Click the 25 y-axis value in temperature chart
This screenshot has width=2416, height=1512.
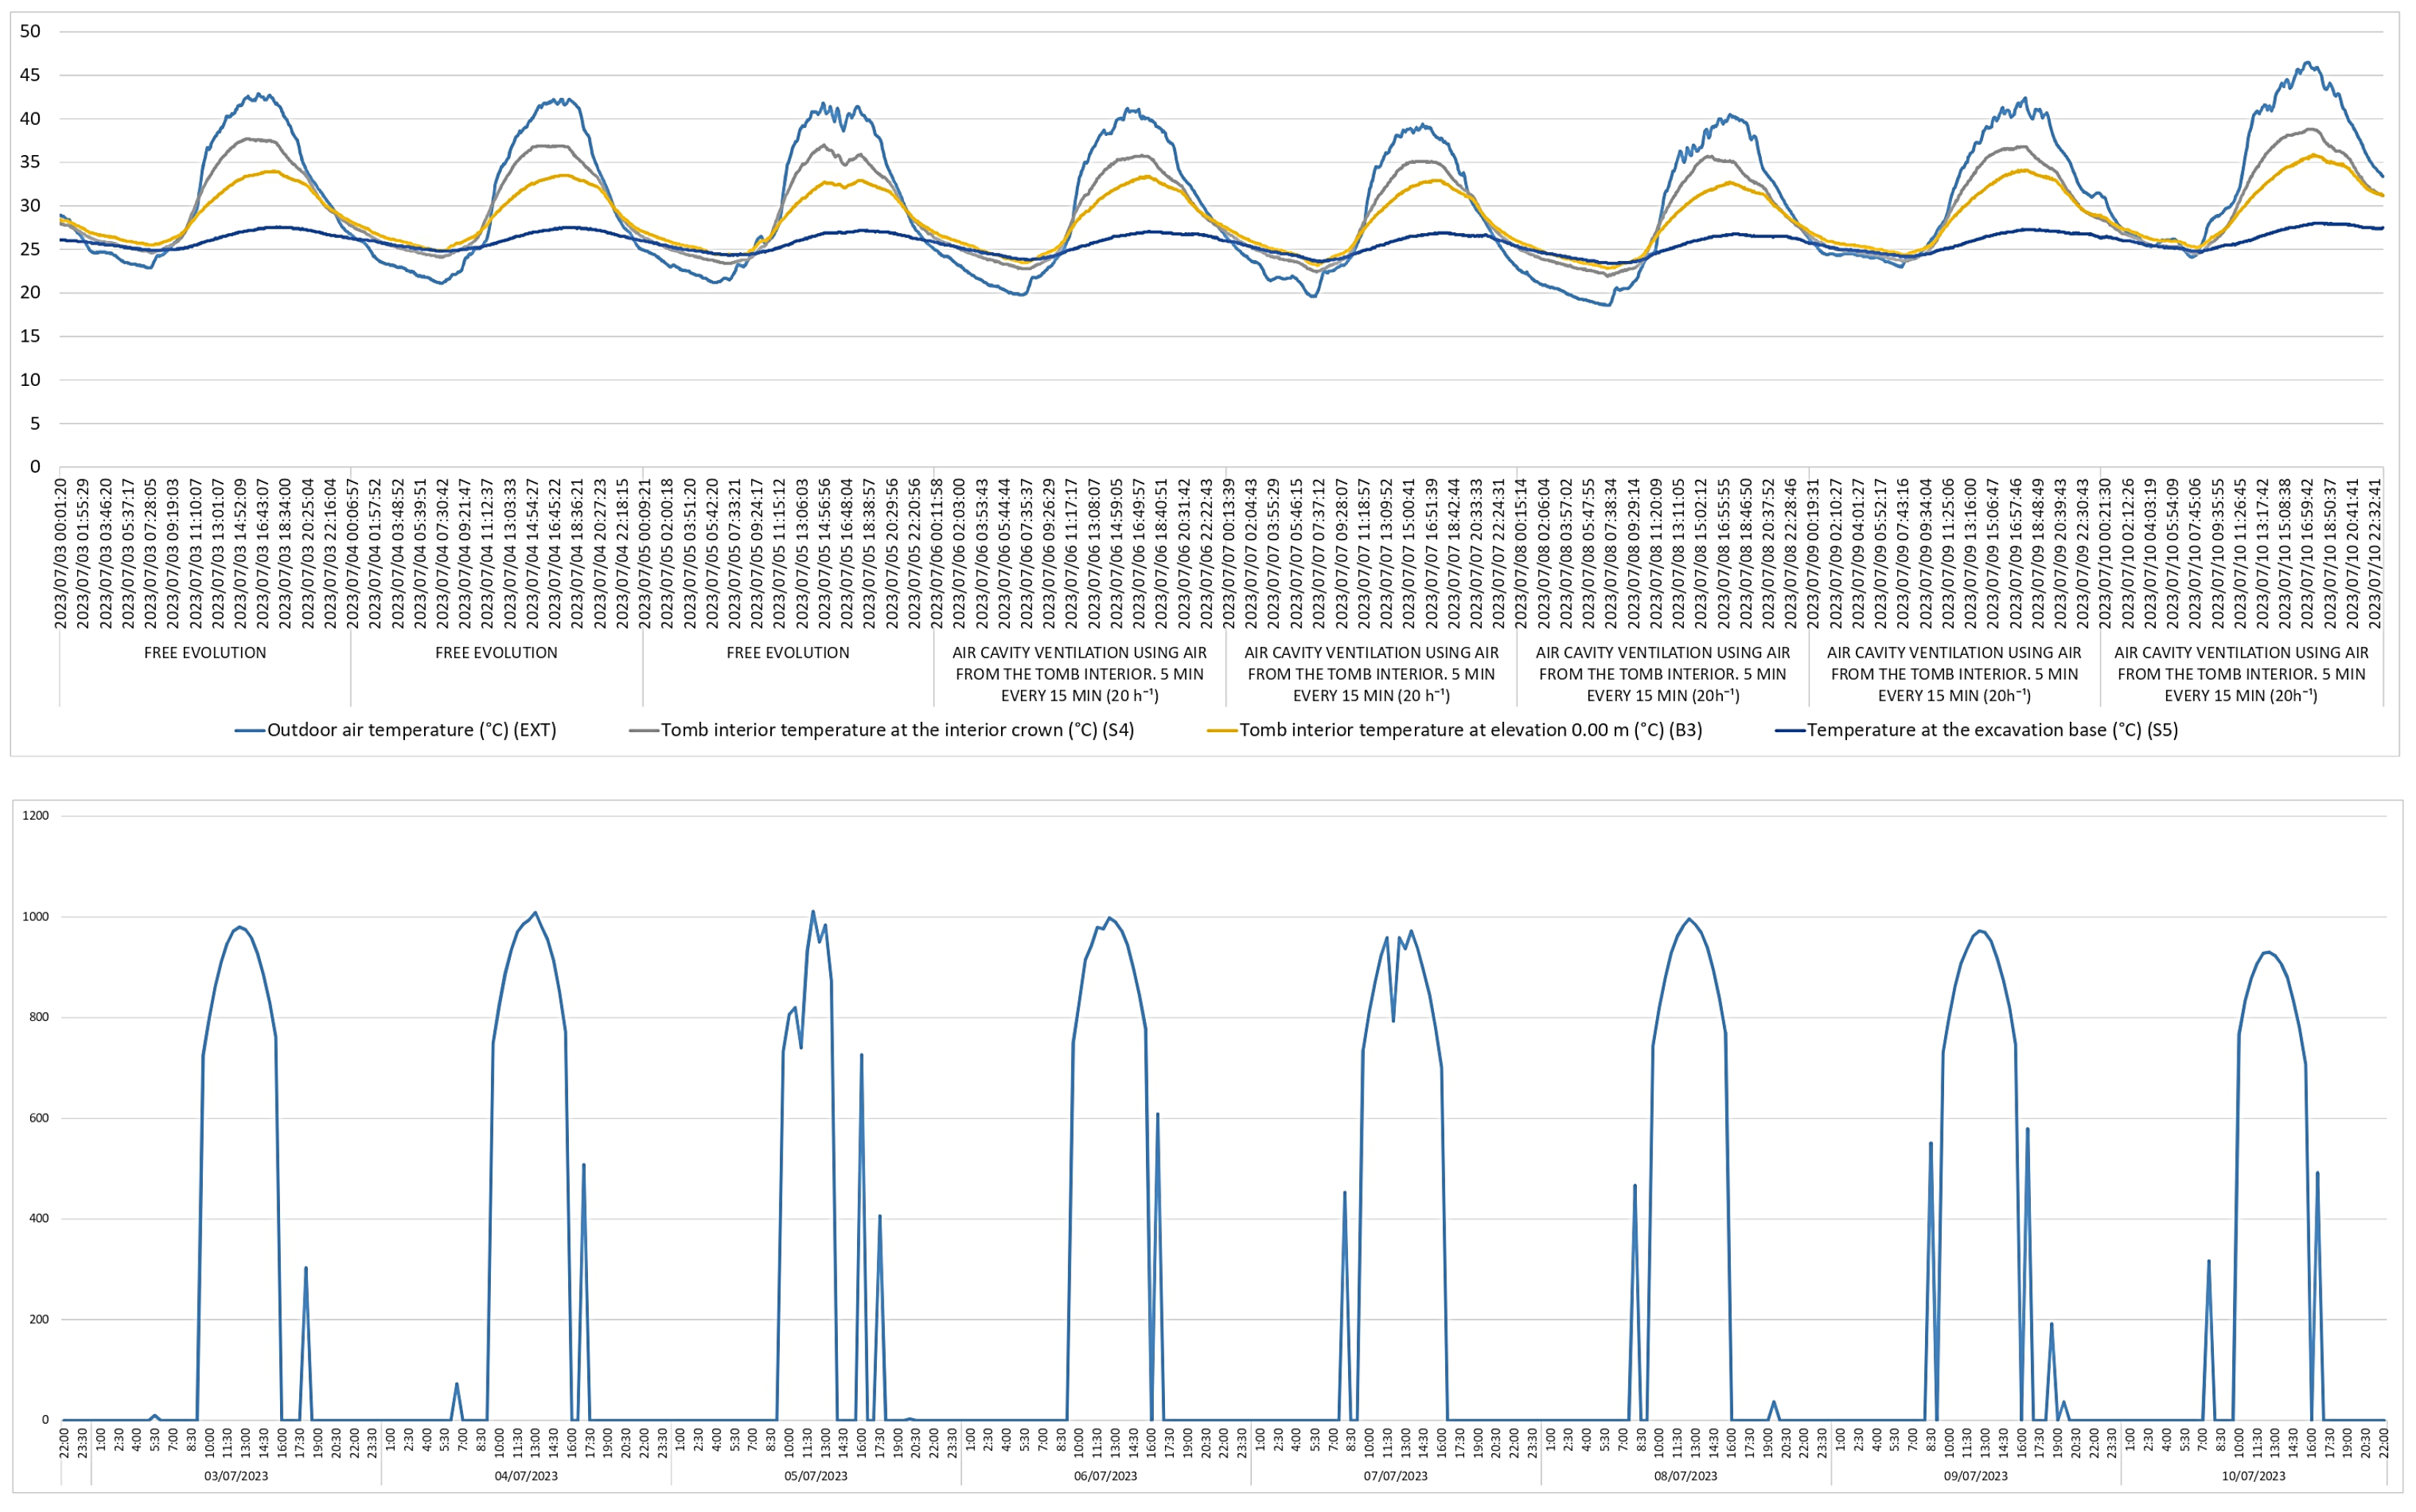[30, 249]
